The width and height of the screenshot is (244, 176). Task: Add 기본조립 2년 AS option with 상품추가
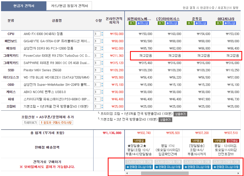[x=165, y=119]
